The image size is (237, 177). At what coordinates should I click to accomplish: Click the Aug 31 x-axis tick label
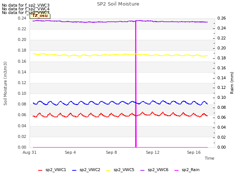(30, 152)
